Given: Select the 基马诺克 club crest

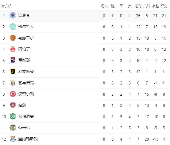Looking at the screenshot, I should (13, 83).
